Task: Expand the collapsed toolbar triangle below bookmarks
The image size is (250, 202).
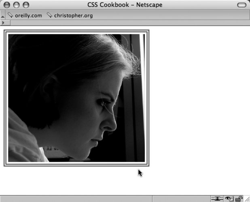Action: tap(3, 23)
